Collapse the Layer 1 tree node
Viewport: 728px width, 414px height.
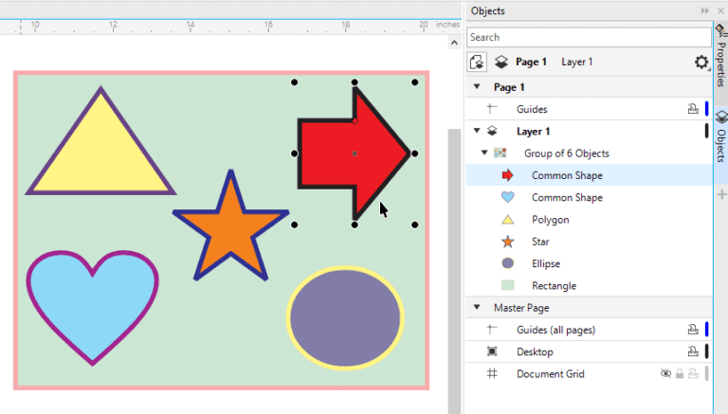[476, 131]
